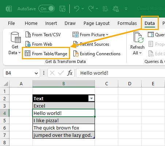Click the From Web button
The image size is (165, 146).
(x=39, y=44)
